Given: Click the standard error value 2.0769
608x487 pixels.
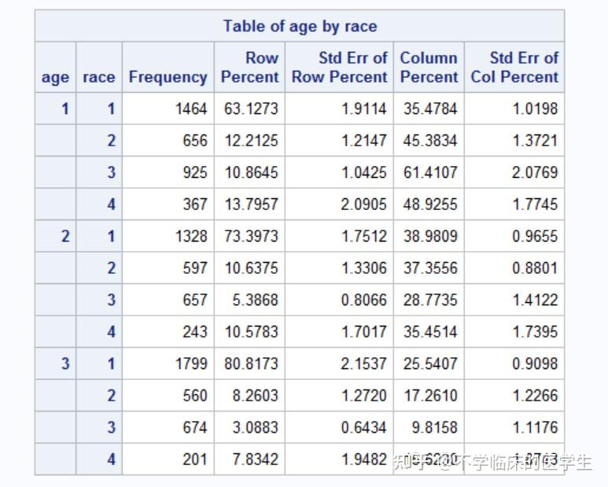Looking at the screenshot, I should pyautogui.click(x=535, y=172).
